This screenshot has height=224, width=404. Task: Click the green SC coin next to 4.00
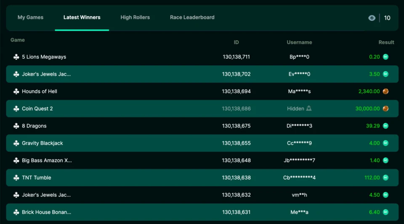[x=385, y=143]
